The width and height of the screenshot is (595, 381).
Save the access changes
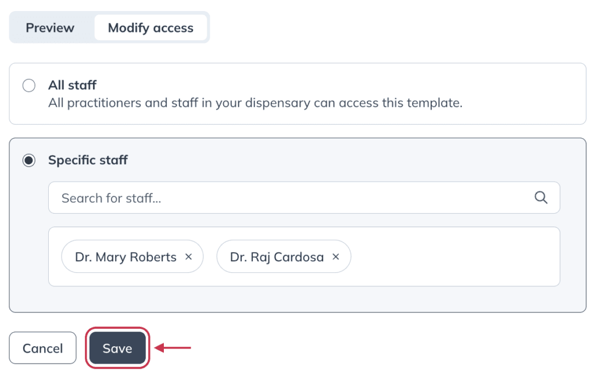[117, 348]
